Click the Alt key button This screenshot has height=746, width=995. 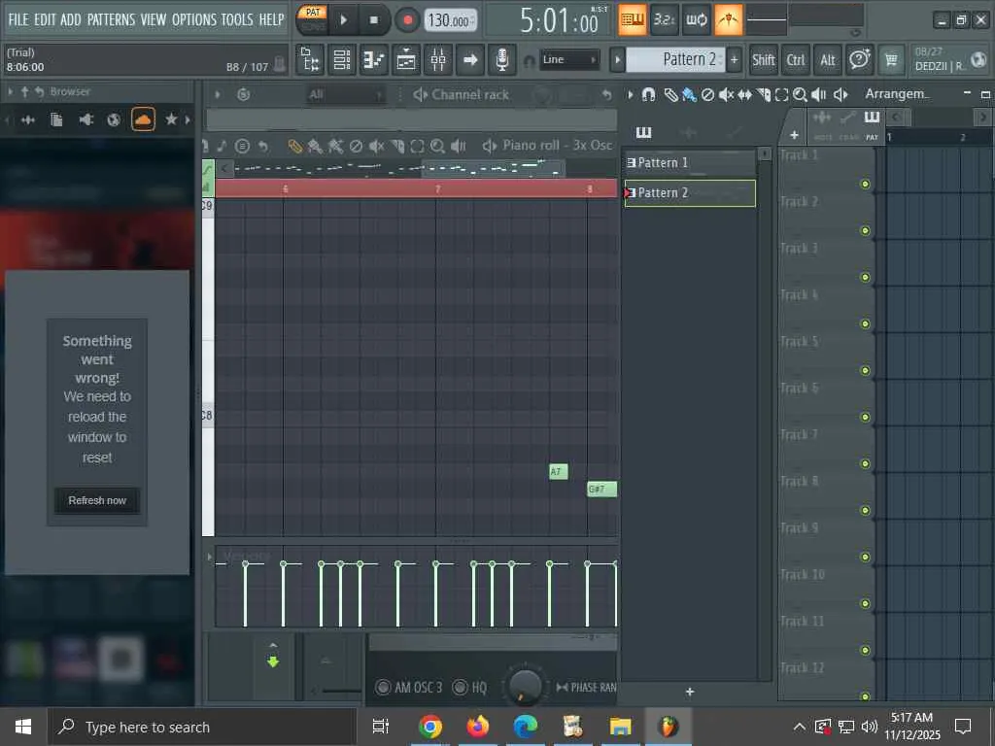pos(827,59)
